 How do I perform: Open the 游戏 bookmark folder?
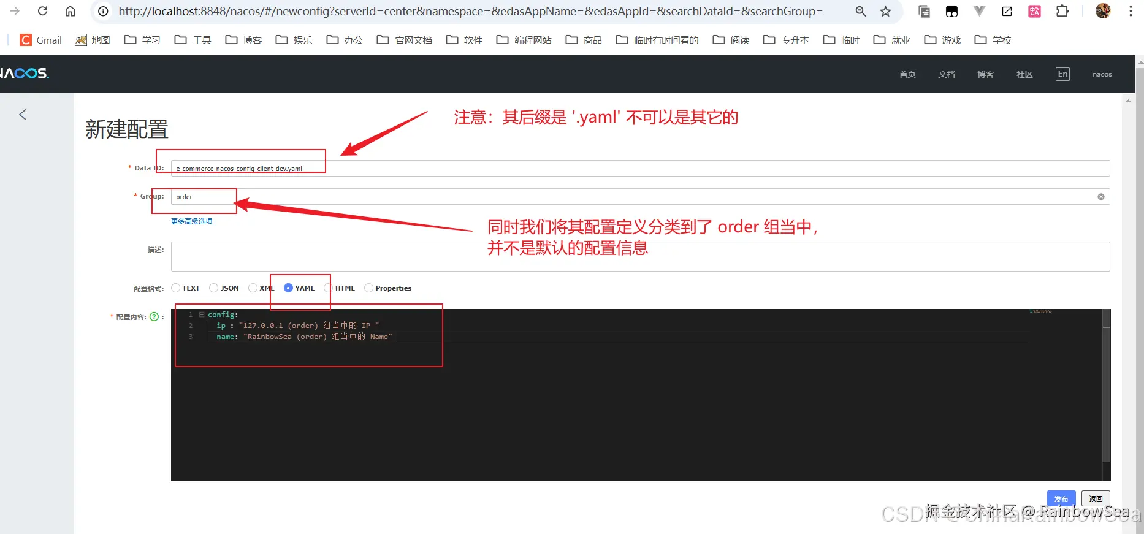[942, 40]
